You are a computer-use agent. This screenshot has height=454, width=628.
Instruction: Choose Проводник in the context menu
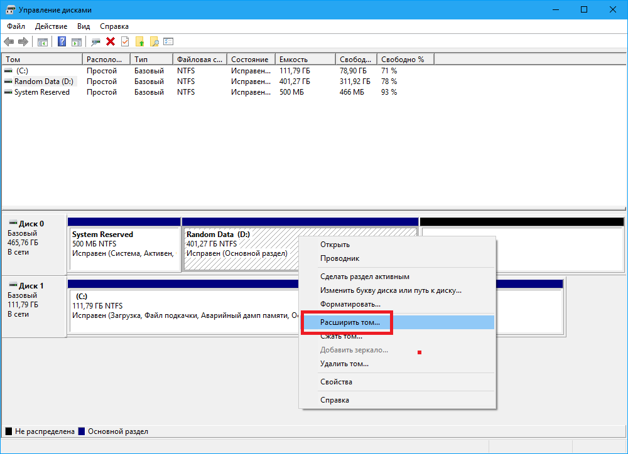click(398, 258)
